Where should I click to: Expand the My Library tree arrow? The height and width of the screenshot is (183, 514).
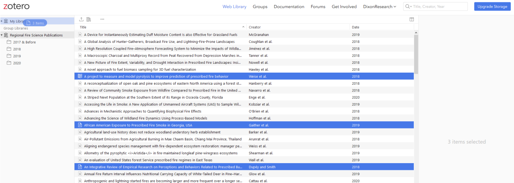point(2,21)
